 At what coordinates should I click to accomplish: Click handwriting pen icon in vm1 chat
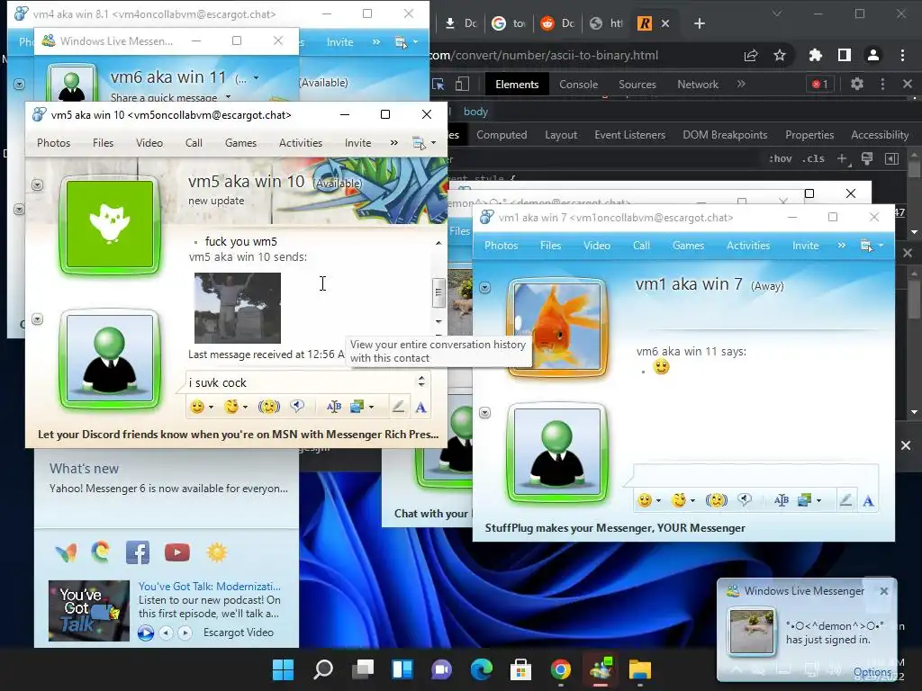[845, 500]
